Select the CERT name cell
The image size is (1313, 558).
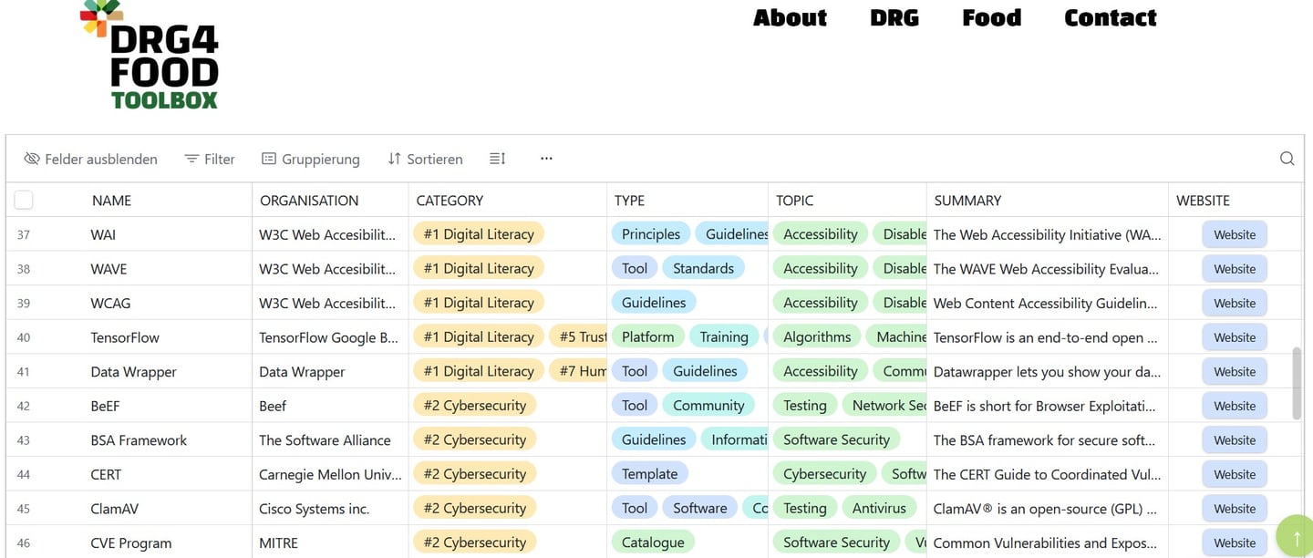(167, 474)
